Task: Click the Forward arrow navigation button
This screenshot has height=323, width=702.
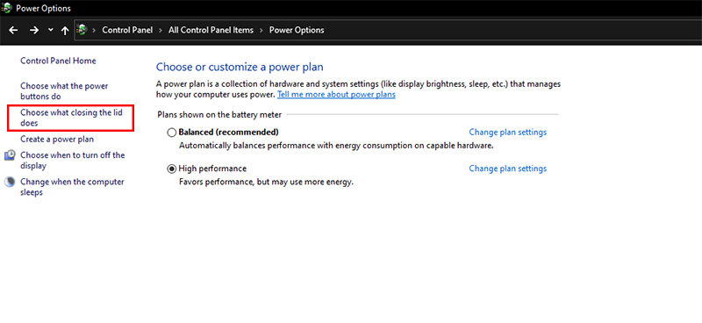Action: click(34, 30)
